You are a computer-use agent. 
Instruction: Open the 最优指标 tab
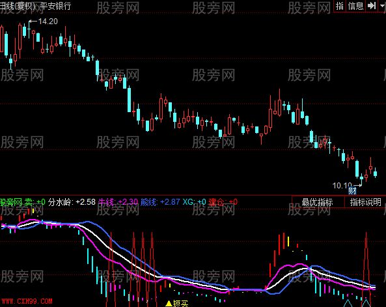pyautogui.click(x=317, y=202)
